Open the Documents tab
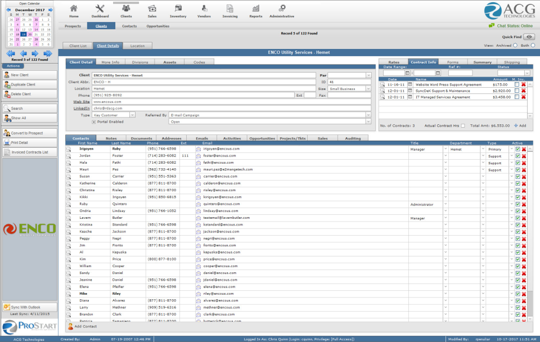This screenshot has height=342, width=540. pos(141,138)
